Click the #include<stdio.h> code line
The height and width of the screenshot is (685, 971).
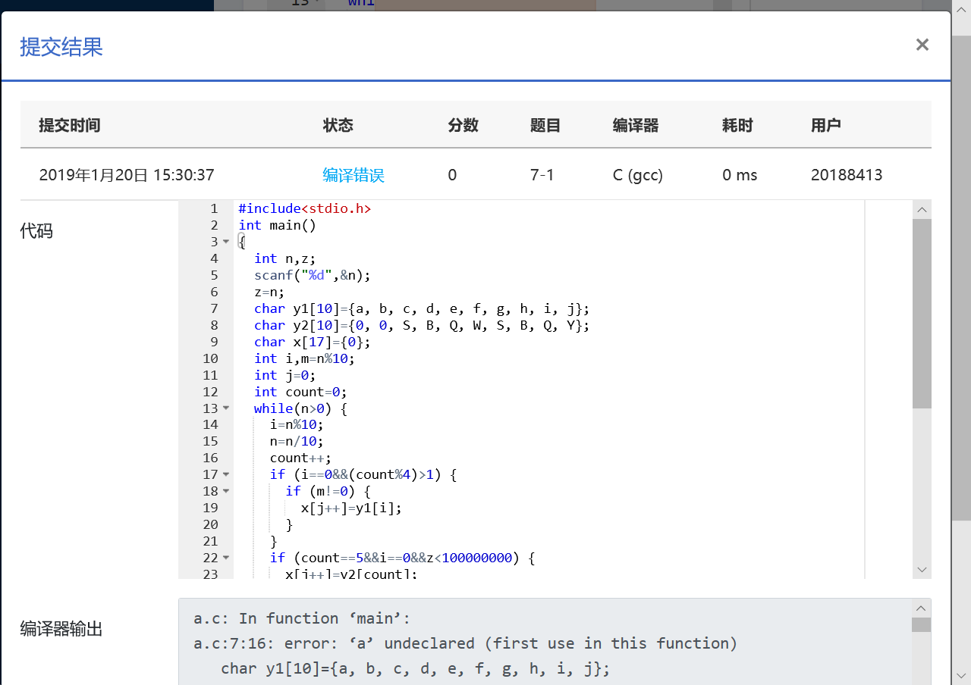pyautogui.click(x=305, y=208)
